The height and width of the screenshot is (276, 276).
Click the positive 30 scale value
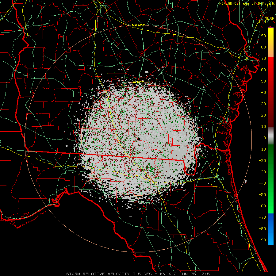(x=263, y=104)
